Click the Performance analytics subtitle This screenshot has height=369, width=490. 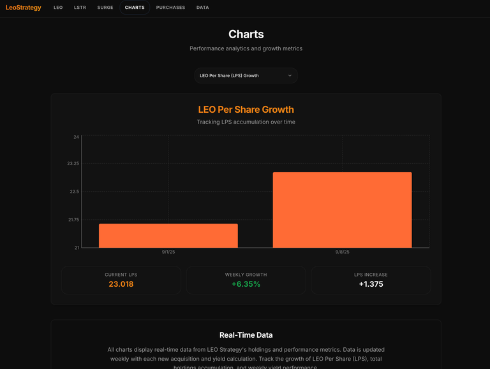pos(246,48)
